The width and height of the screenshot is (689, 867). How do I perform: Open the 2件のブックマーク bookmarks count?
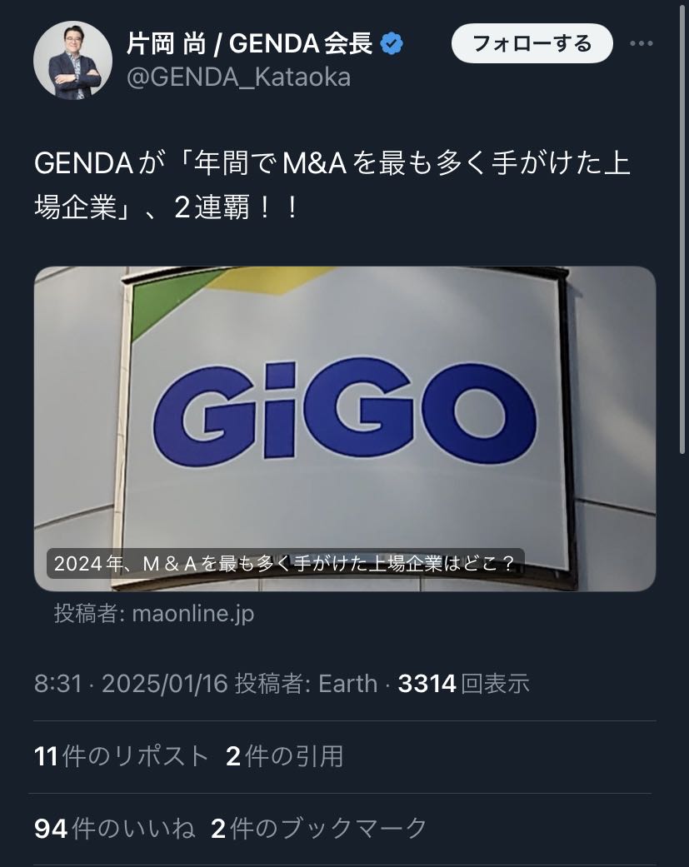(x=318, y=829)
